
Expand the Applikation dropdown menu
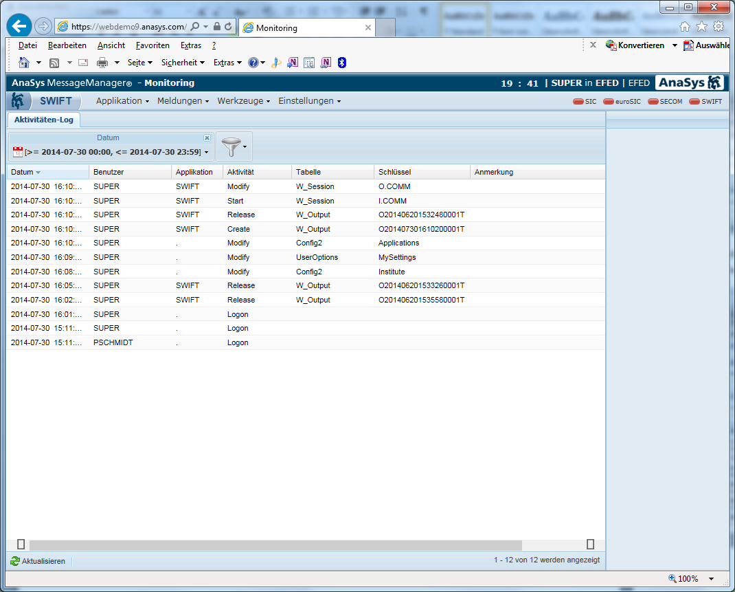[122, 101]
